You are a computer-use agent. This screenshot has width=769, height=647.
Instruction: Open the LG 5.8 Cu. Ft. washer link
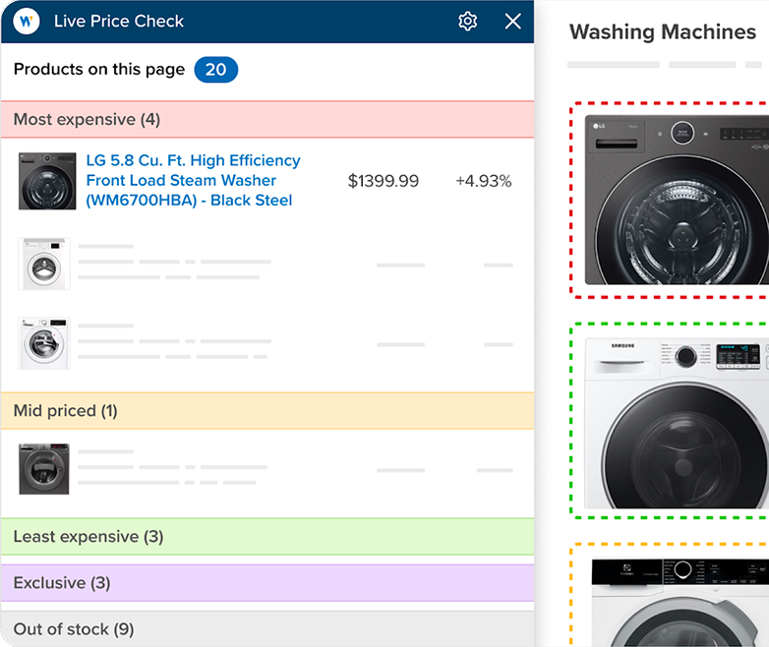click(x=193, y=180)
